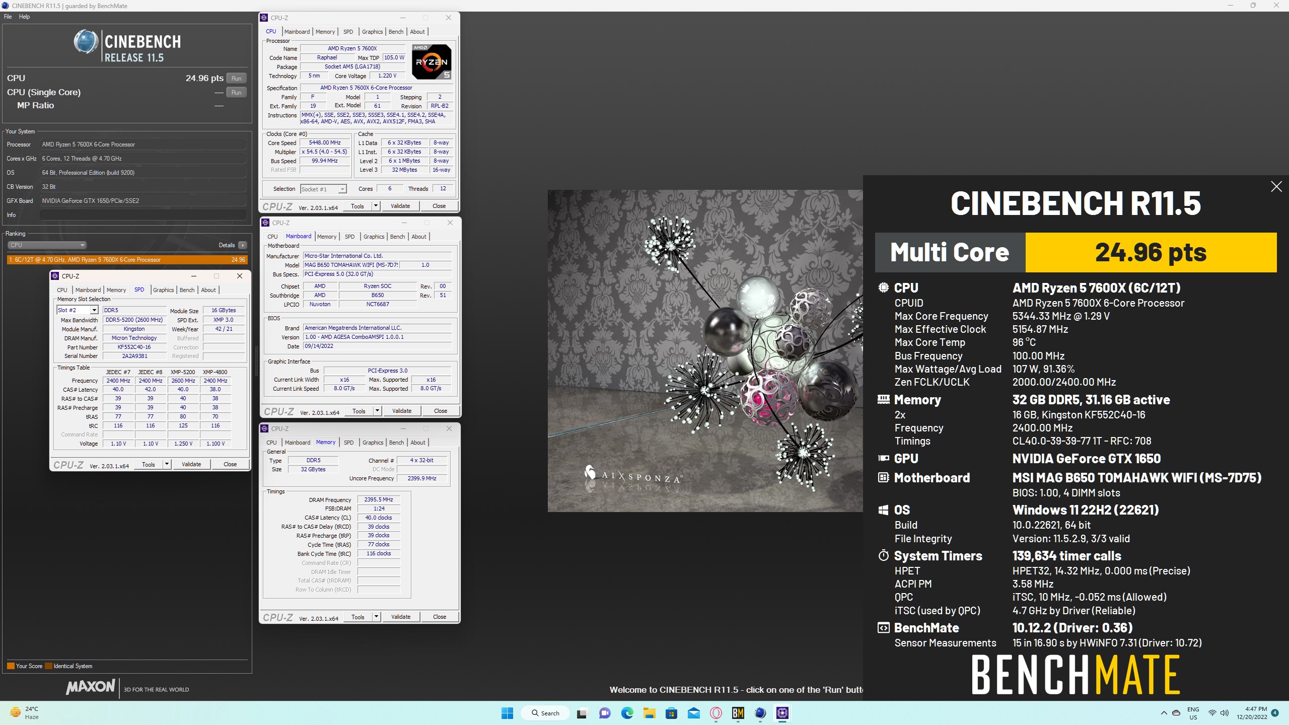Open Tools dropdown arrow in Memory CPU-Z window

(x=376, y=617)
